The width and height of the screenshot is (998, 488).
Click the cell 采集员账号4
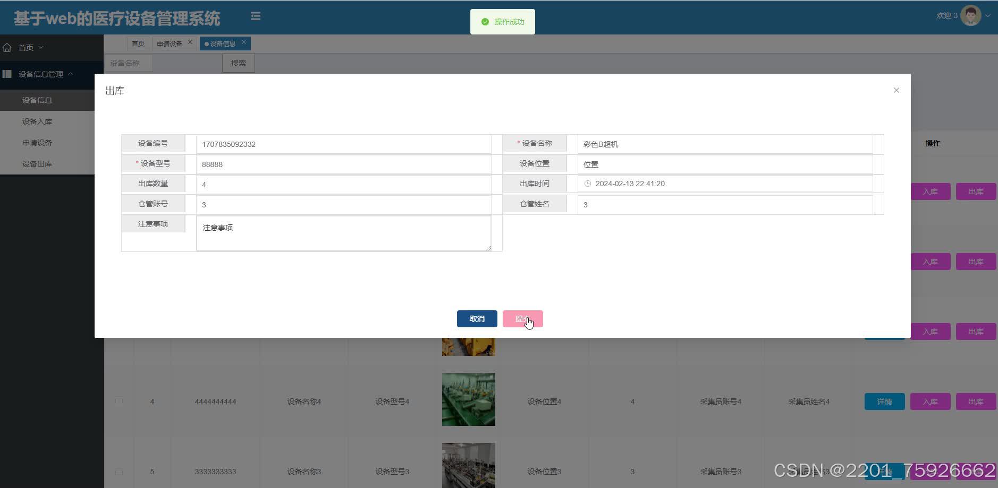(721, 402)
